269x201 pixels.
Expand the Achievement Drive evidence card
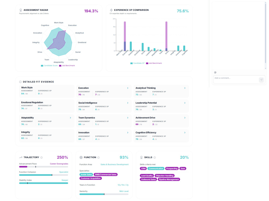pos(185,118)
